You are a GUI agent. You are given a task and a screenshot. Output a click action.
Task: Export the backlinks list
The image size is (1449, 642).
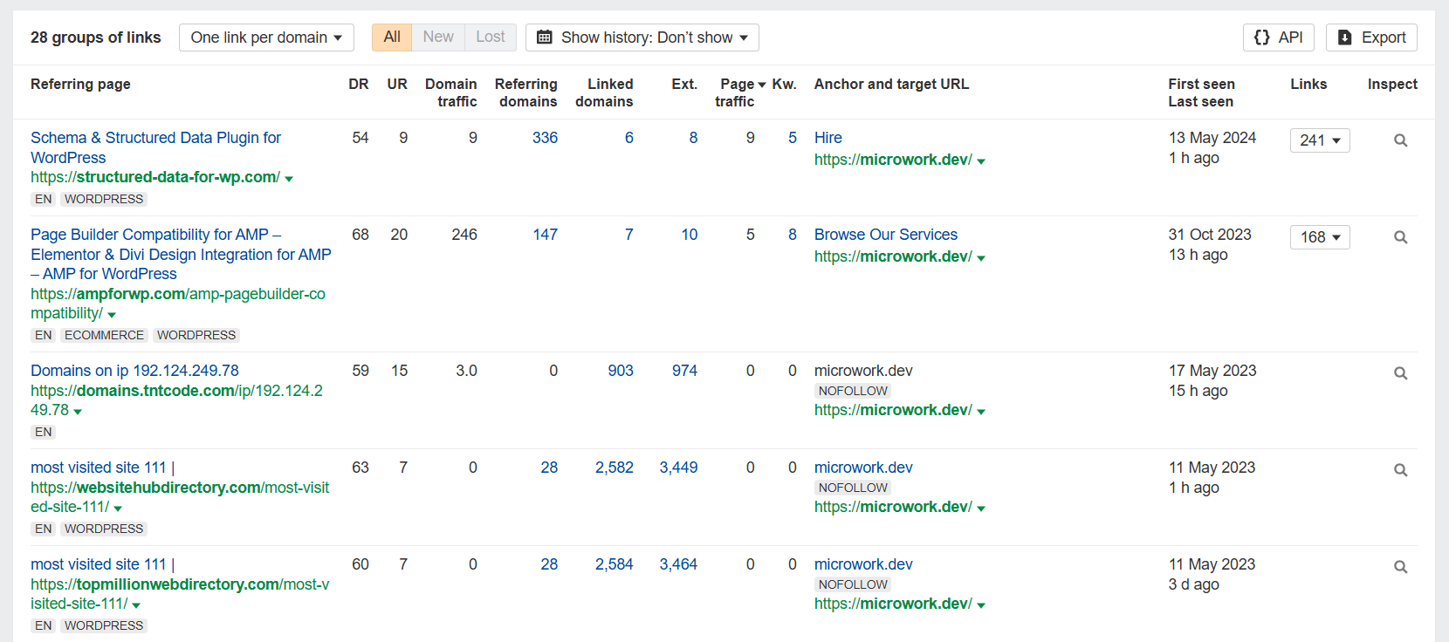1370,38
